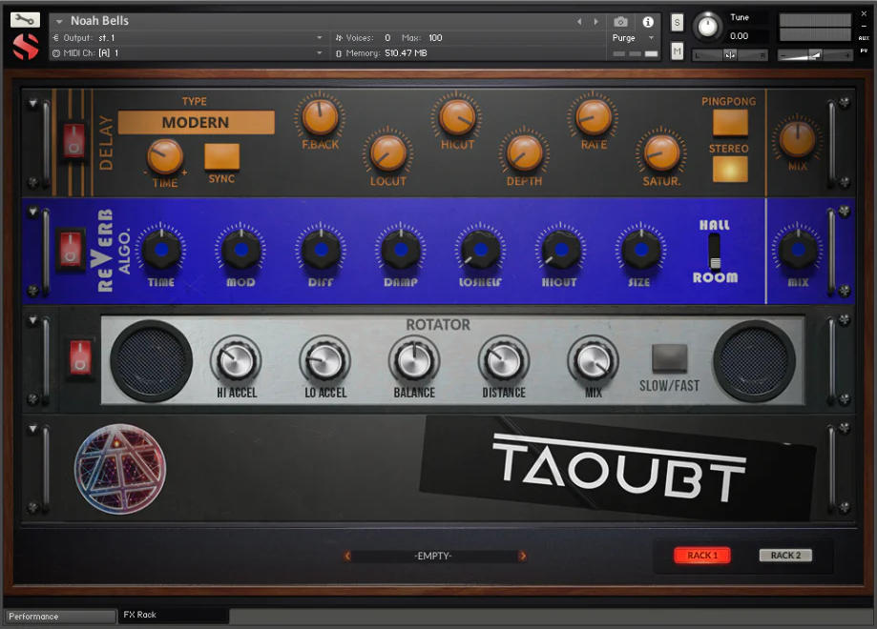Viewport: 877px width, 629px height.
Task: Turn the Tune knob
Action: click(x=707, y=27)
